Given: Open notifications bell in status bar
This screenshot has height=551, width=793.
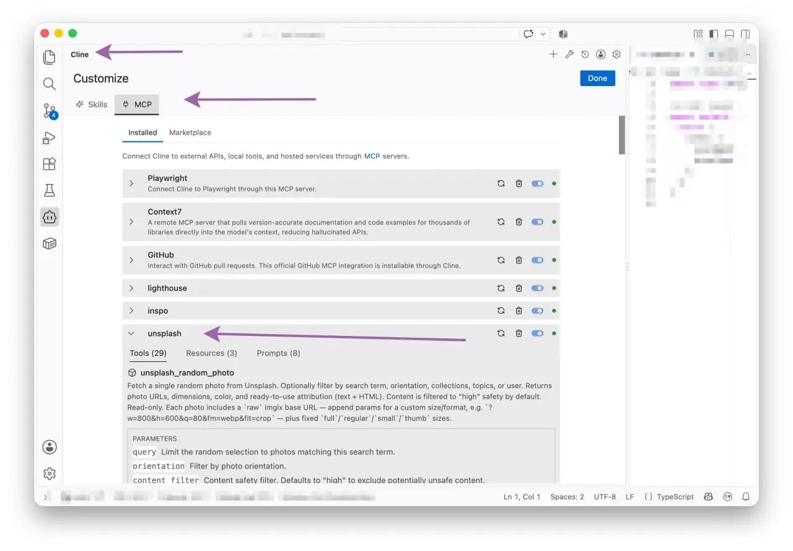Looking at the screenshot, I should pyautogui.click(x=746, y=497).
